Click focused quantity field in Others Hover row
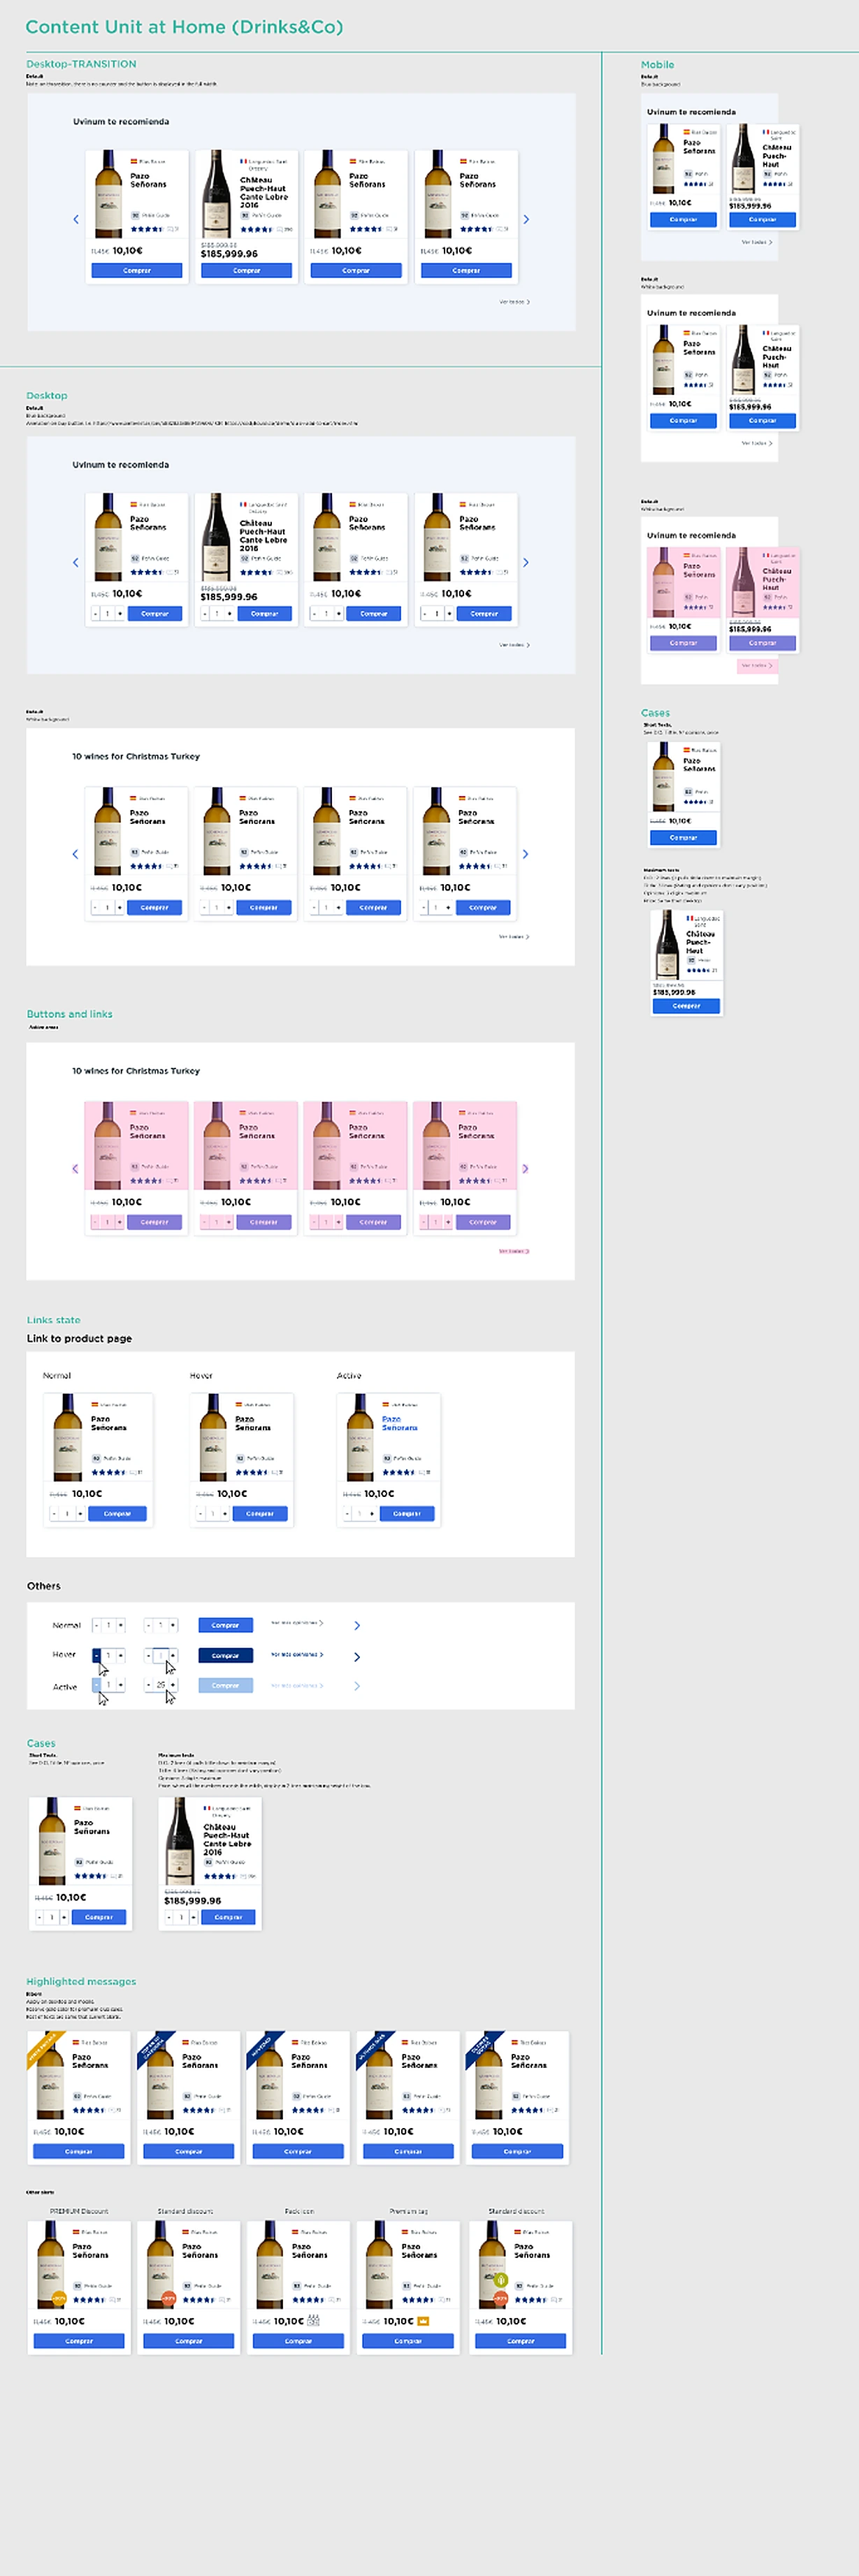859x2576 pixels. [160, 1655]
